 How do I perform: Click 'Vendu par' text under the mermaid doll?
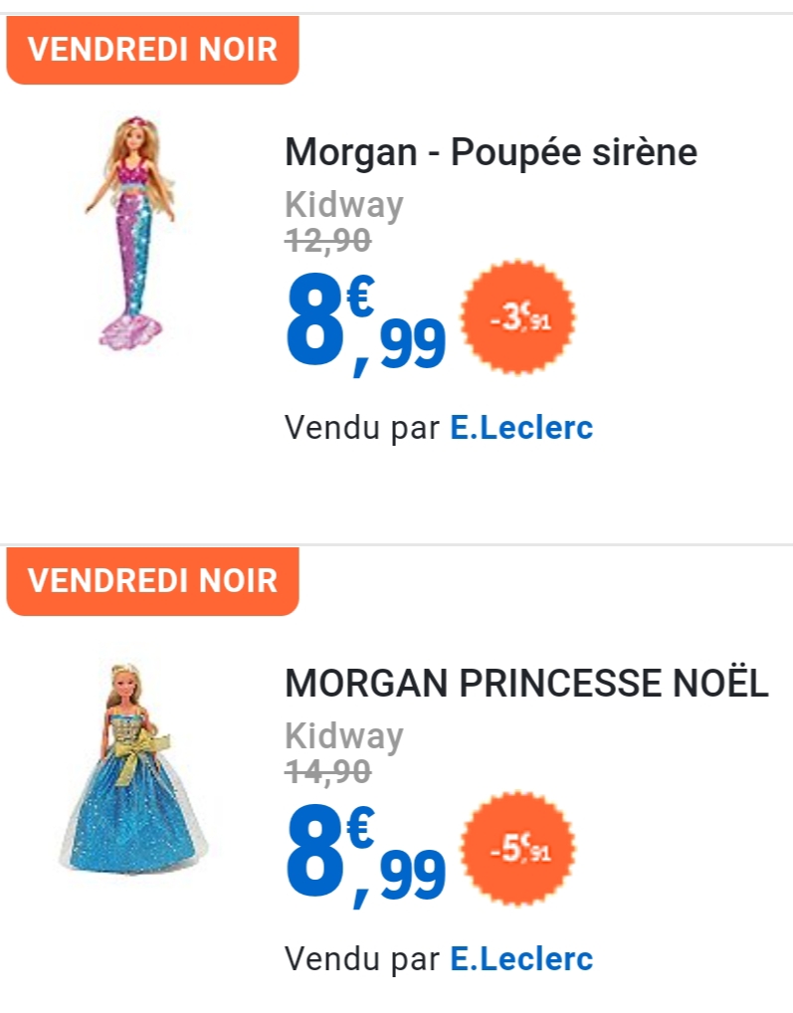[x=362, y=428]
